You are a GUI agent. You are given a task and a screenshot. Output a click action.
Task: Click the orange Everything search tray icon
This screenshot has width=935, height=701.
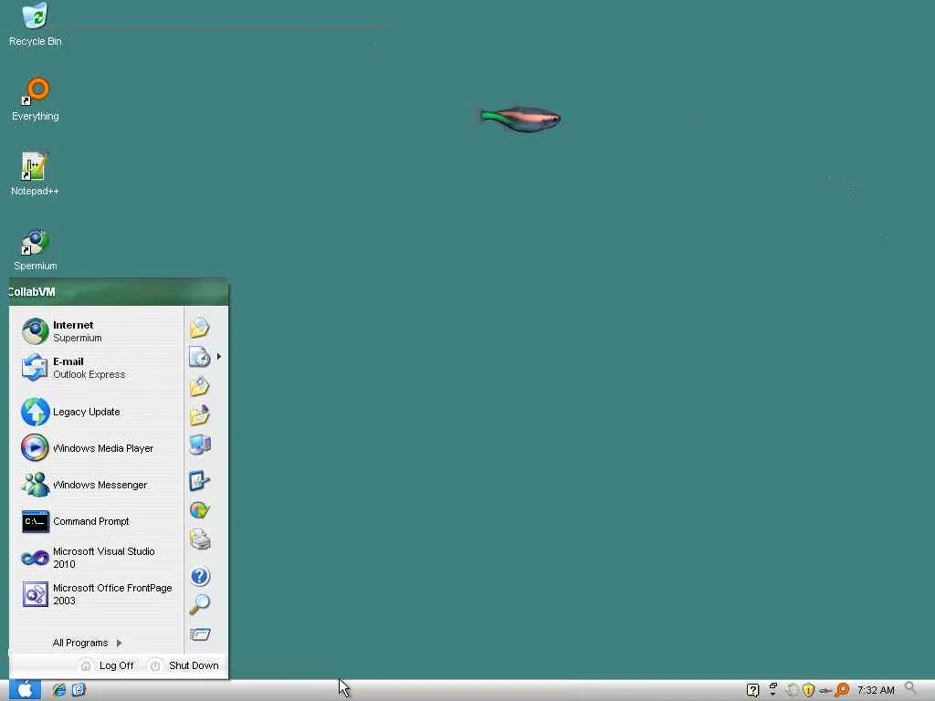pos(842,690)
